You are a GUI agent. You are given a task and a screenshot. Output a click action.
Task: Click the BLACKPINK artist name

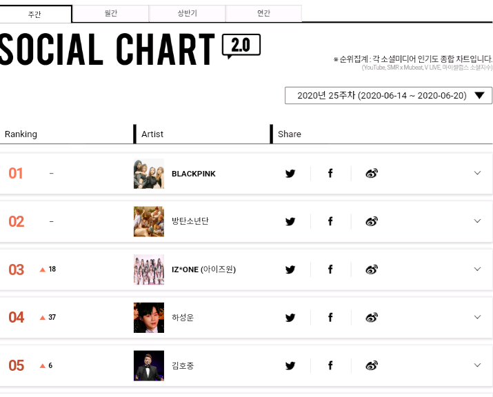click(x=194, y=174)
